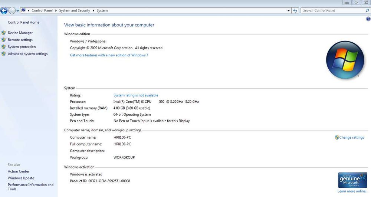Expand the arrow after System and Security
Viewport: 371px width, 197px height.
coord(93,10)
